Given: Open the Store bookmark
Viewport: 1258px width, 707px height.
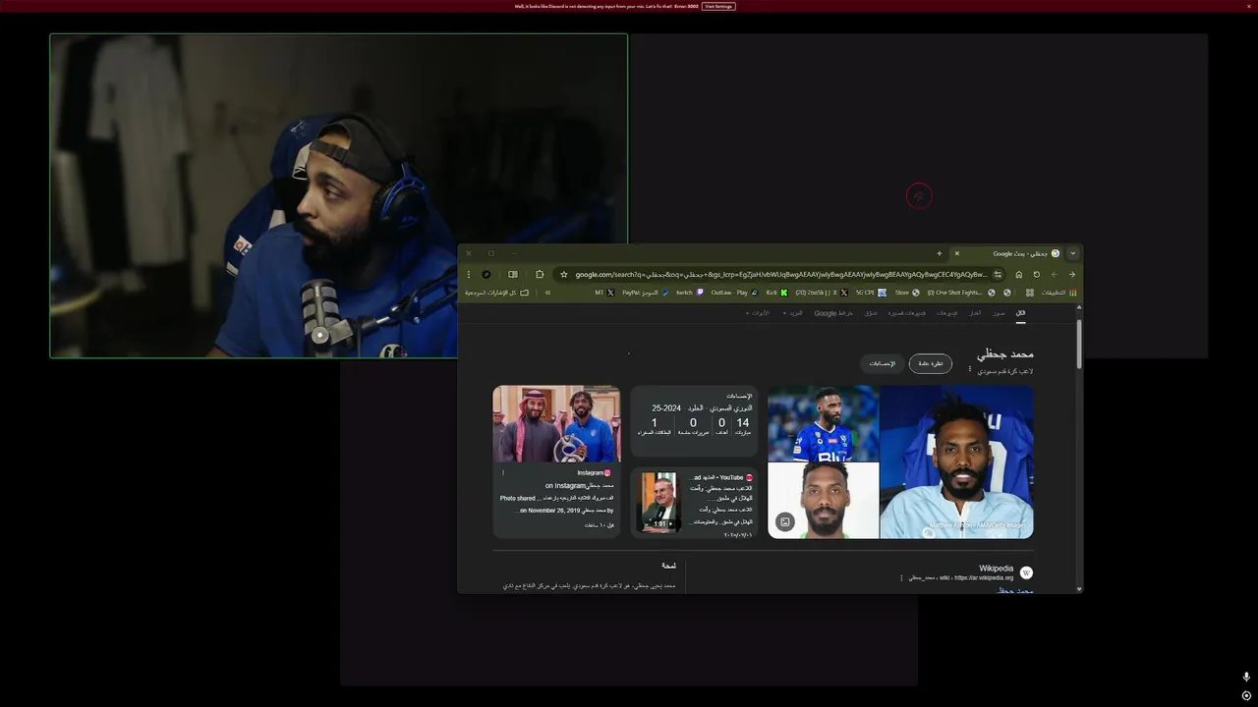Looking at the screenshot, I should coord(907,293).
